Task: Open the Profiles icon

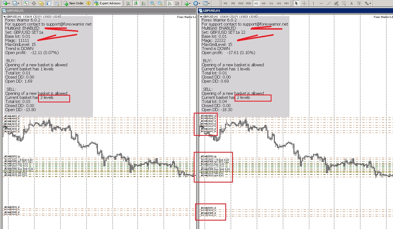Action: [15, 3]
